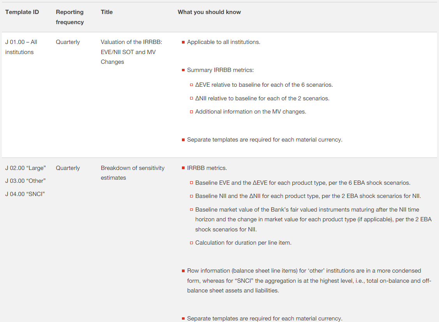Click the "Breakdown of sensitivity estimates" title
The width and height of the screenshot is (439, 322).
[x=132, y=173]
